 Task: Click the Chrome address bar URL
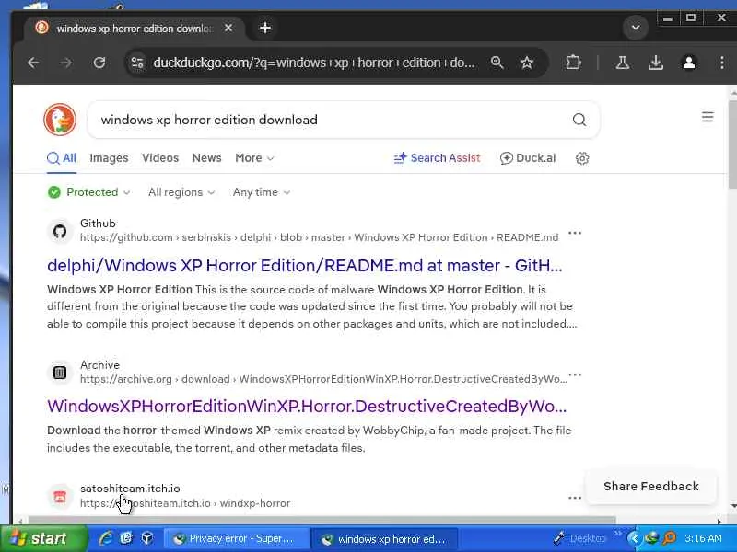point(314,63)
